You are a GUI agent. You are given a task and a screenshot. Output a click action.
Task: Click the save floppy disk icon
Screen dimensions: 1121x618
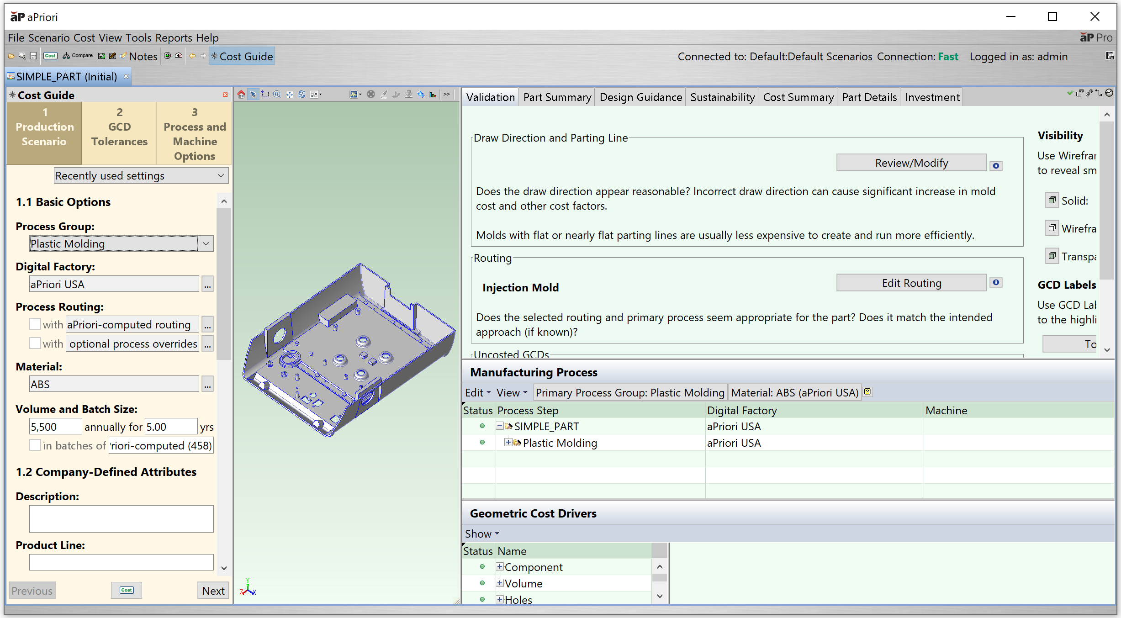(33, 56)
